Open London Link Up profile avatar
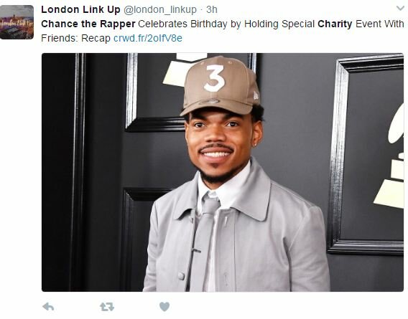Image resolution: width=408 pixels, height=319 pixels. pyautogui.click(x=17, y=22)
